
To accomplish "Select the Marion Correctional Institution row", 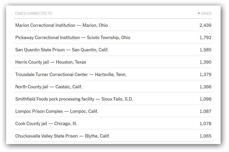I will (x=113, y=25).
